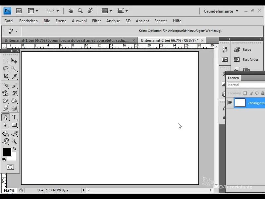The height and width of the screenshot is (199, 265).
Task: Open the Actions panel play icon
Action: point(225,60)
